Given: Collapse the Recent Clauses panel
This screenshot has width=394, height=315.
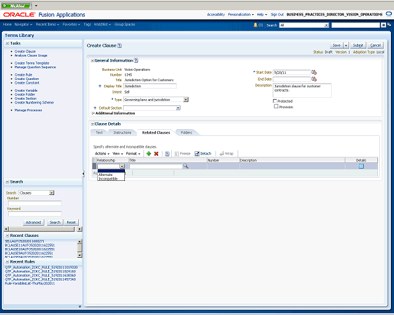Looking at the screenshot, I should click(x=7, y=236).
